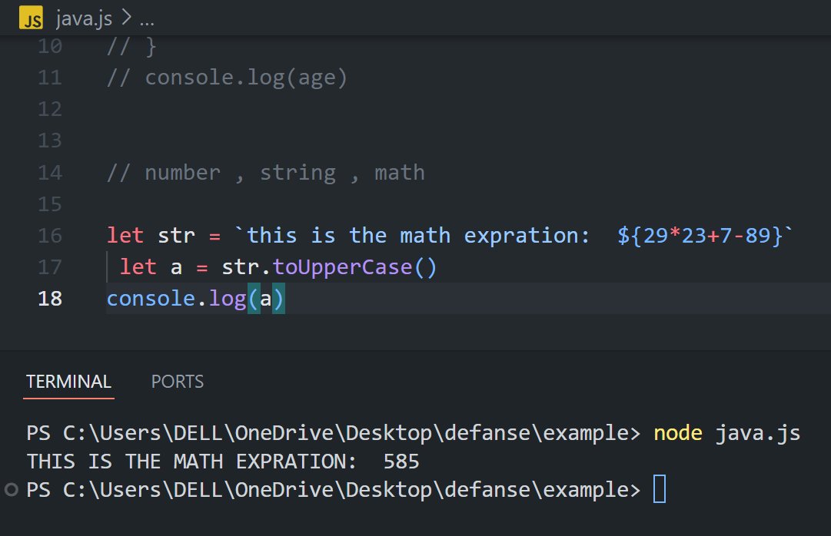Open the java.js breadcrumb item
831x536 pixels.
coord(84,18)
